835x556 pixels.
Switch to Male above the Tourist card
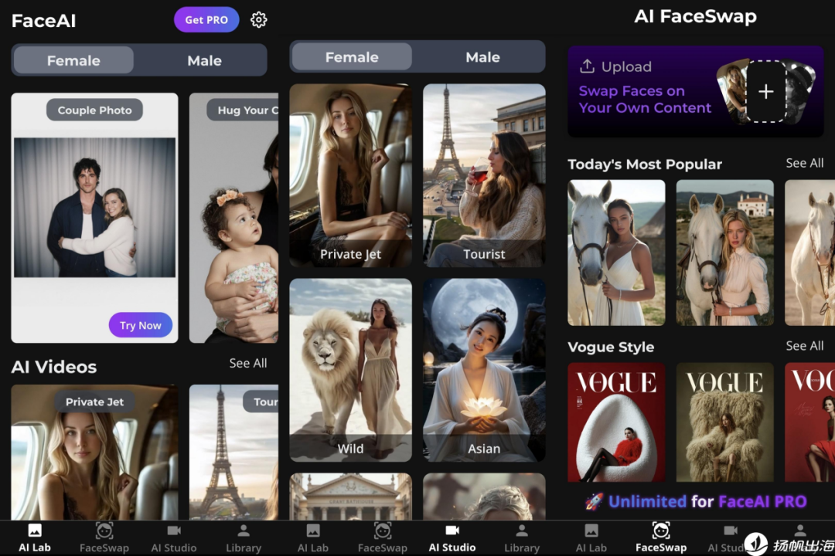(482, 57)
